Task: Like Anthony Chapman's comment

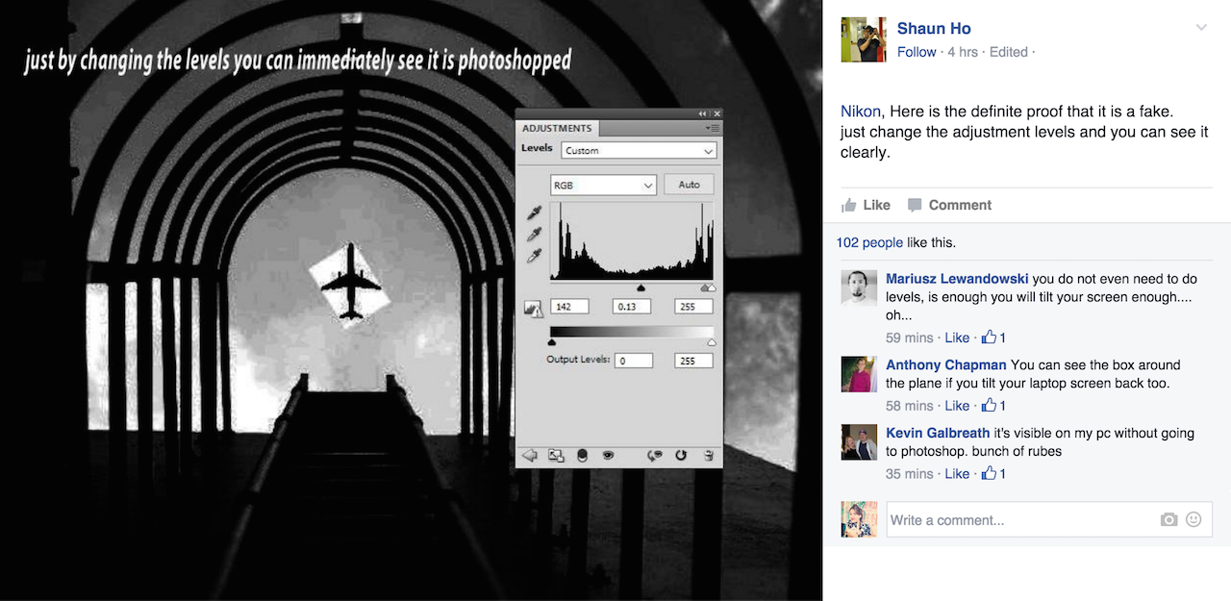Action: [x=957, y=406]
